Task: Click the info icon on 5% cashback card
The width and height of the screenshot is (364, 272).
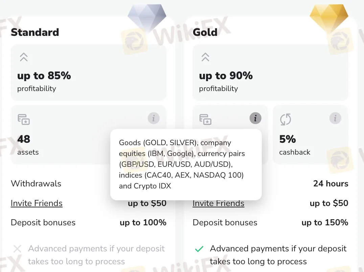Action: click(335, 118)
